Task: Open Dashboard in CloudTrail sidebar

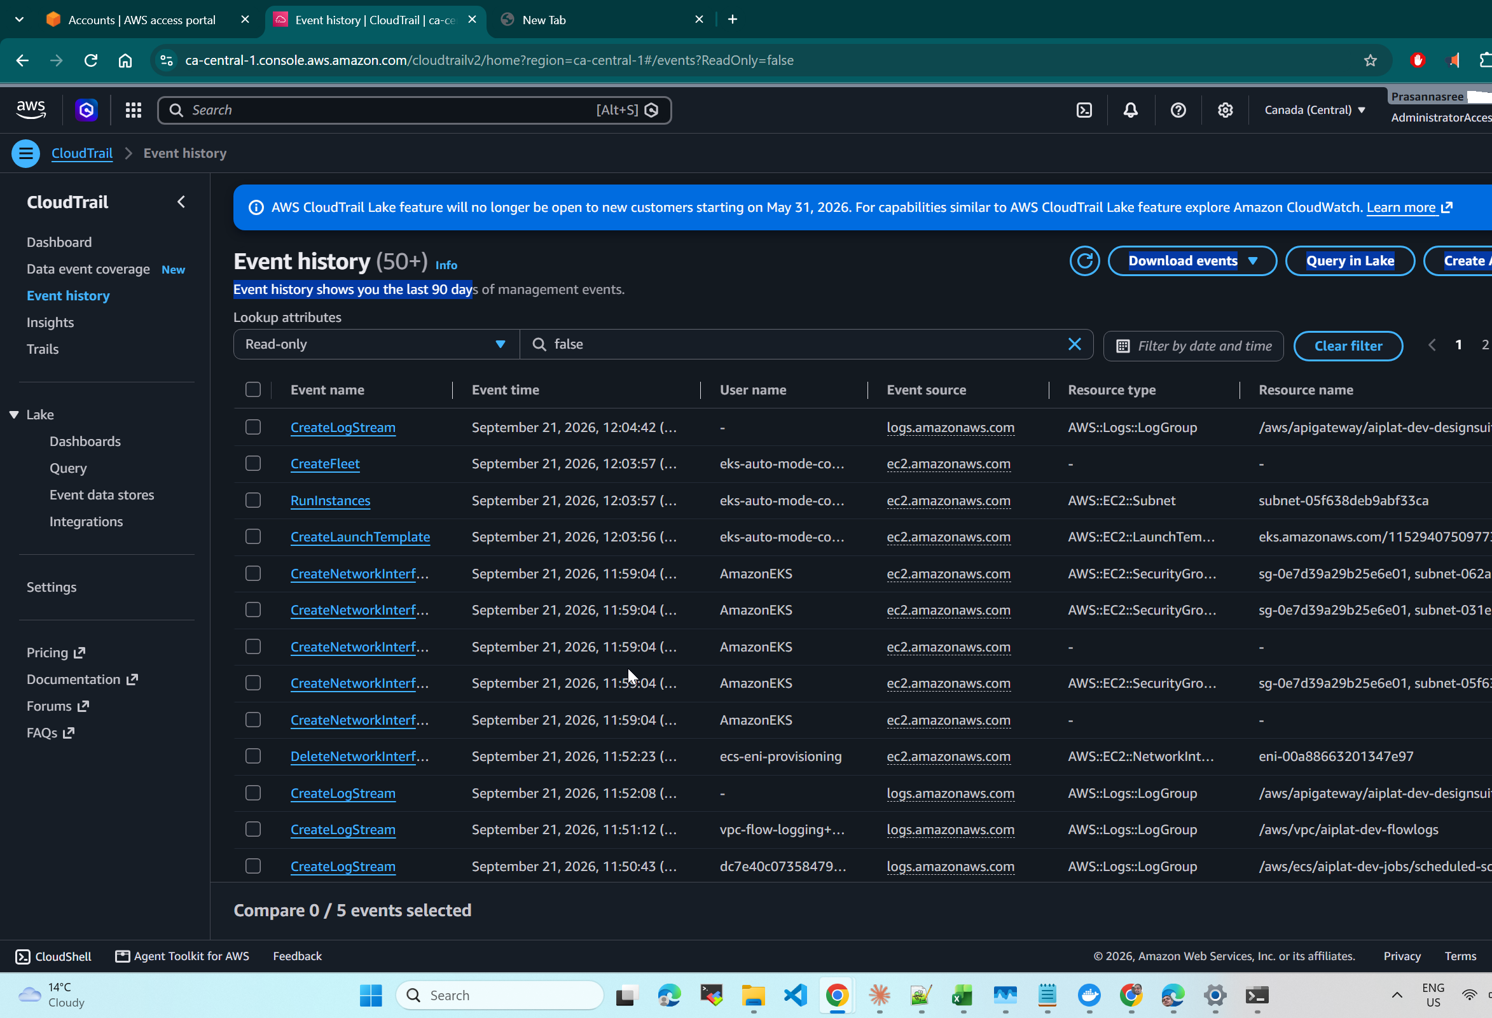Action: (x=59, y=242)
